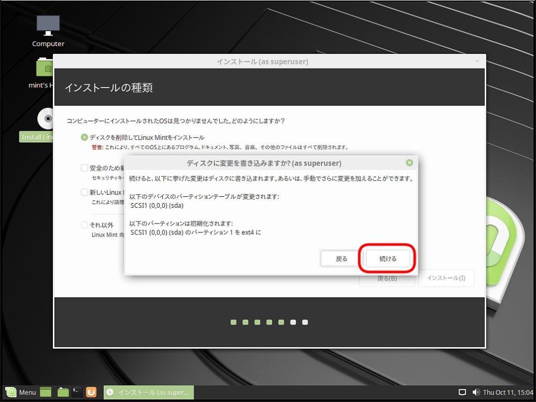The image size is (536, 402).
Task: Launch Firefox browser from the taskbar
Action: tap(91, 392)
